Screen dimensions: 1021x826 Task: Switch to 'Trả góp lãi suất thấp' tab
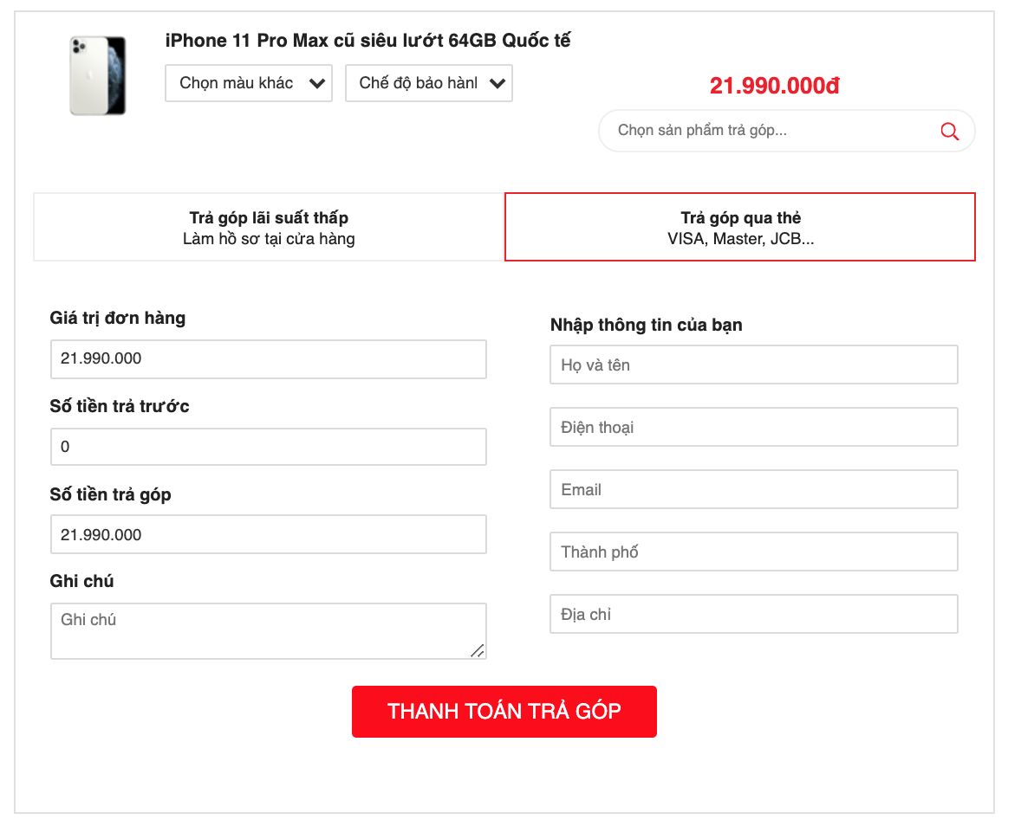pos(269,227)
